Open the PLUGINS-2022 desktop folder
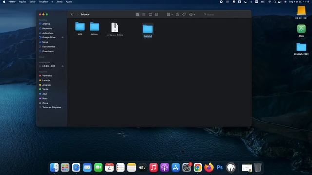Viewport: 312px width, 175px height. coord(301,47)
